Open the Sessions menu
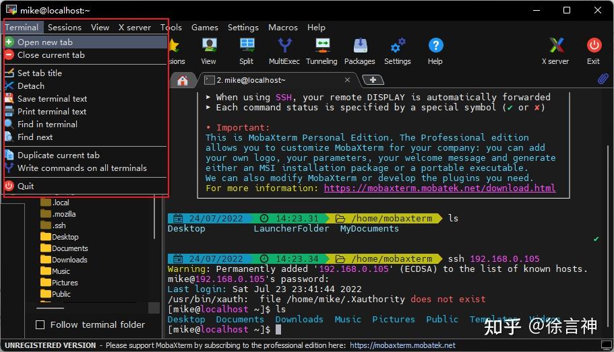Image resolution: width=614 pixels, height=352 pixels. click(65, 28)
